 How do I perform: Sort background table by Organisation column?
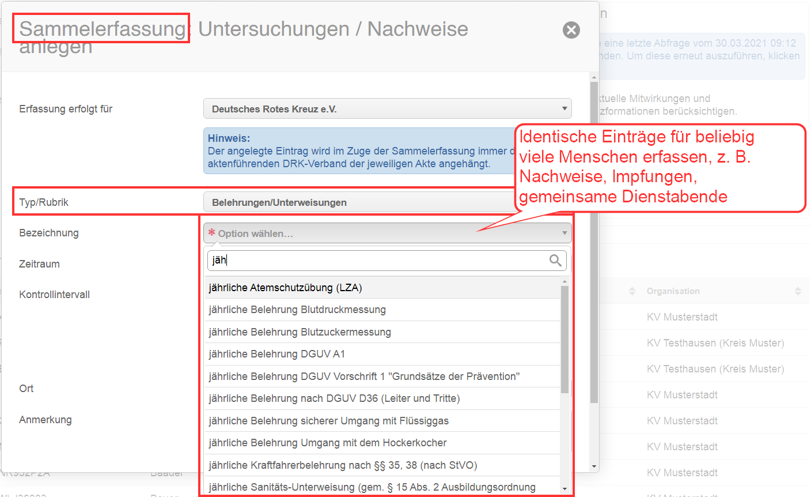[798, 291]
